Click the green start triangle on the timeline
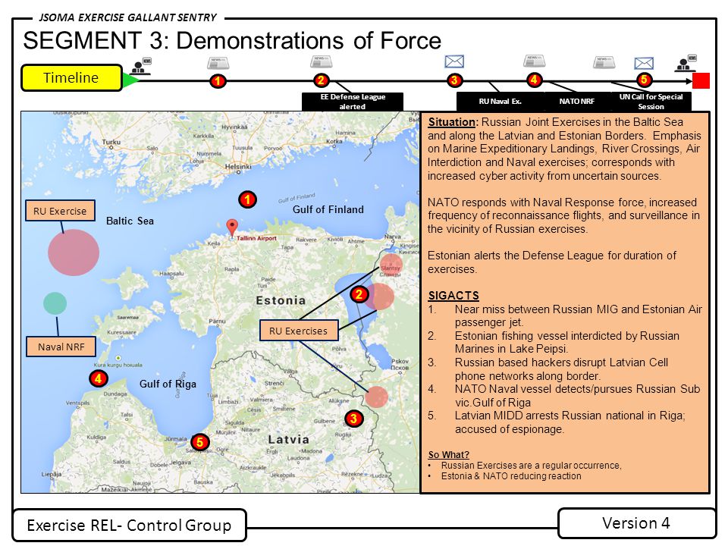The width and height of the screenshot is (728, 546). [130, 81]
